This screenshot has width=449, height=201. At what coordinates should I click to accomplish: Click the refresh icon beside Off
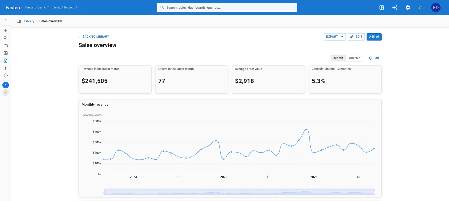(x=371, y=58)
